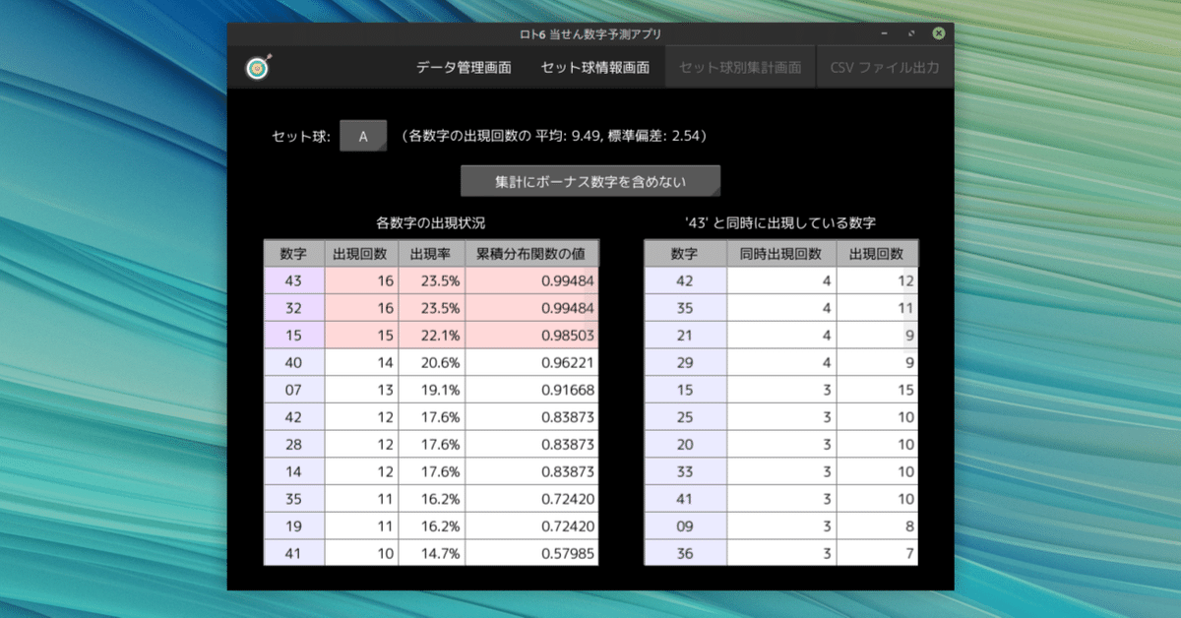The width and height of the screenshot is (1181, 618).
Task: Click the target app logo icon
Action: pos(258,69)
